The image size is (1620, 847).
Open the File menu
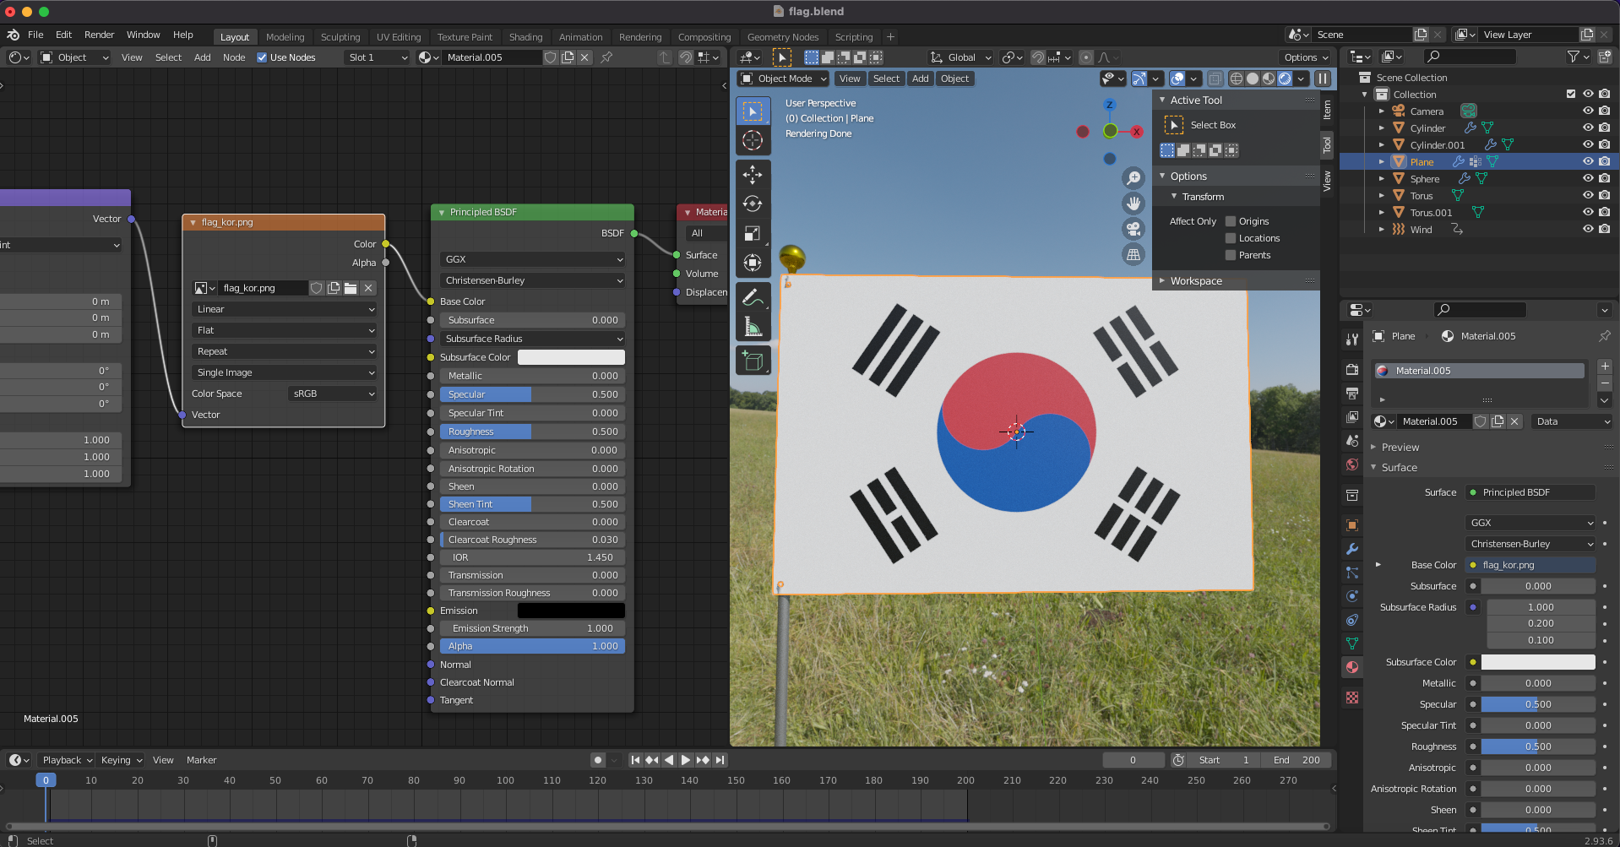[x=35, y=35]
